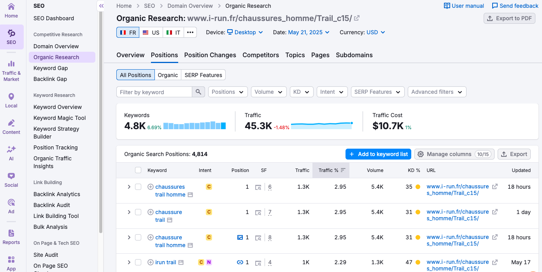Select all rows with header checkbox
Image resolution: width=542 pixels, height=272 pixels.
pyautogui.click(x=138, y=170)
